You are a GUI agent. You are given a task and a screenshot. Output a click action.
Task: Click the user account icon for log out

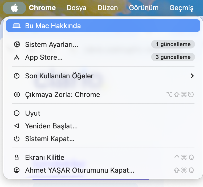pos(17,170)
